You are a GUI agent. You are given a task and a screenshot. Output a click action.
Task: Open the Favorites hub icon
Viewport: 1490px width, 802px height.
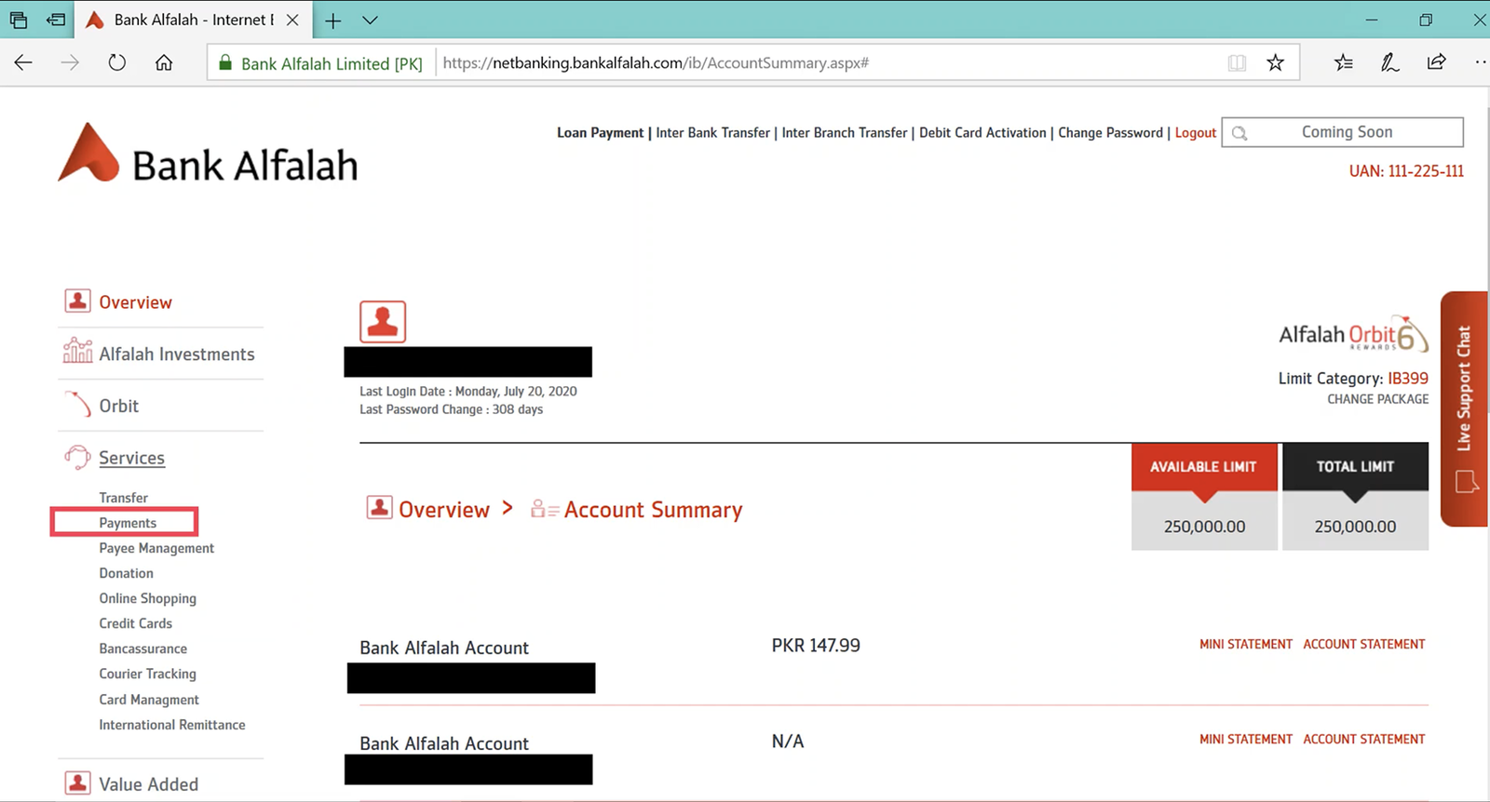(1343, 62)
